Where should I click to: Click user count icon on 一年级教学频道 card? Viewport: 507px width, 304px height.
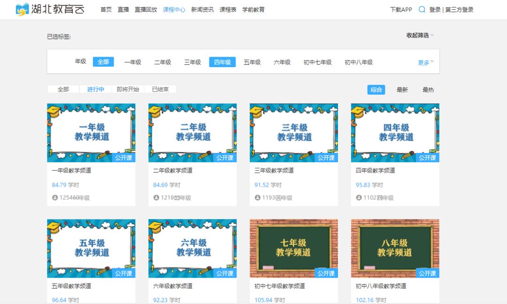coord(54,198)
